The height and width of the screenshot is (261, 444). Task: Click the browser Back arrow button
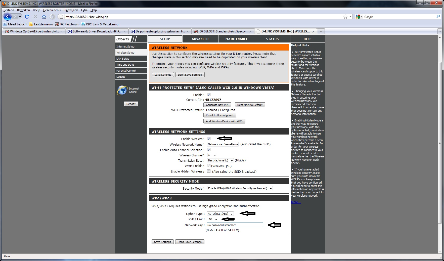point(8,17)
